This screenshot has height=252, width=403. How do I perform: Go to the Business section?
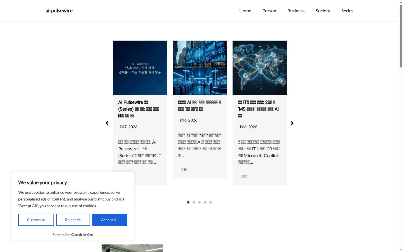point(296,11)
